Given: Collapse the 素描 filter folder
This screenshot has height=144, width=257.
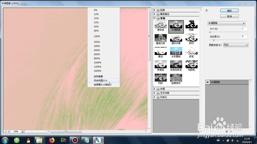Looking at the screenshot, I should (154, 18).
